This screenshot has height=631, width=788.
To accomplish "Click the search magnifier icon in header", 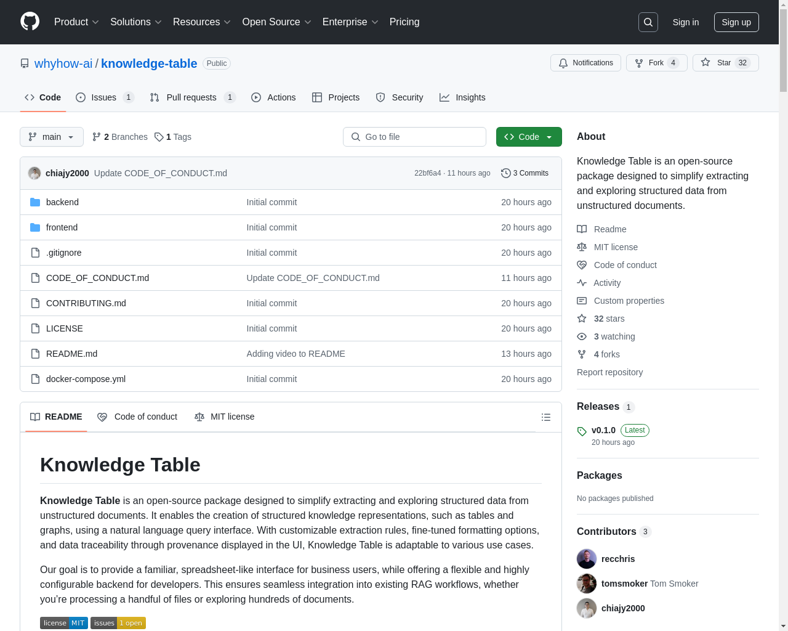I will (x=648, y=22).
